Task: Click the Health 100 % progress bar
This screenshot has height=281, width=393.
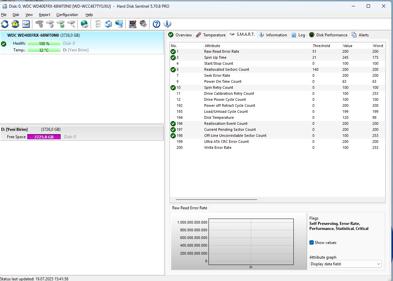Action: click(44, 43)
